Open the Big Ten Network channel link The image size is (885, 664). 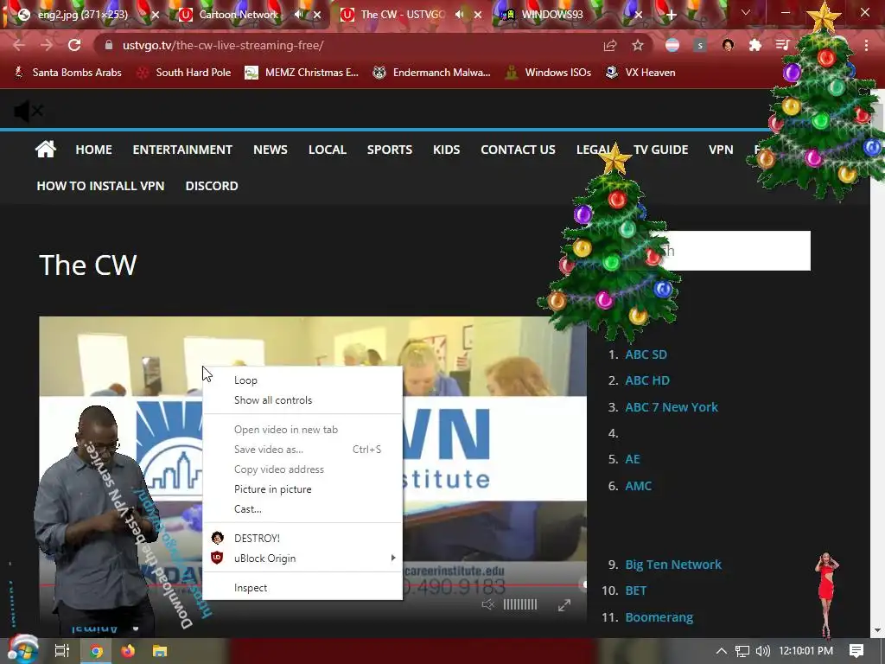672,564
